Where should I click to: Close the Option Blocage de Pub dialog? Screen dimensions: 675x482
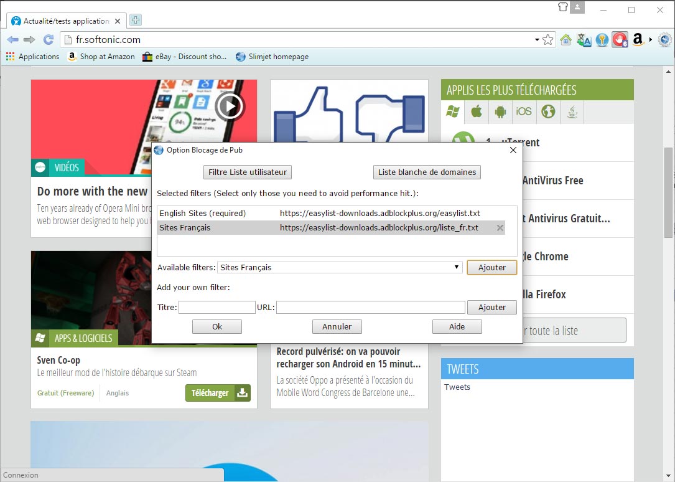tap(513, 150)
